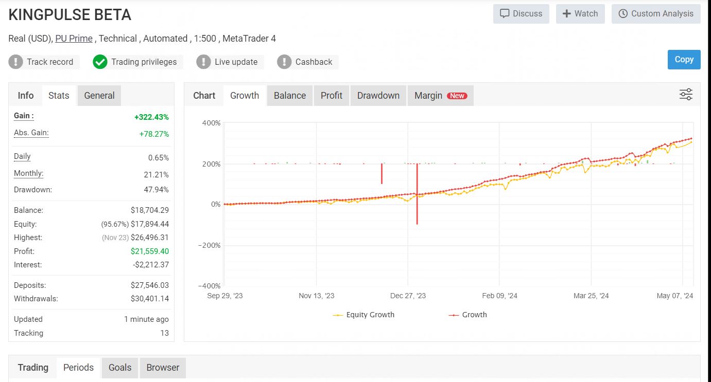Open the Goals tab in Trading
This screenshot has width=711, height=382.
click(120, 368)
